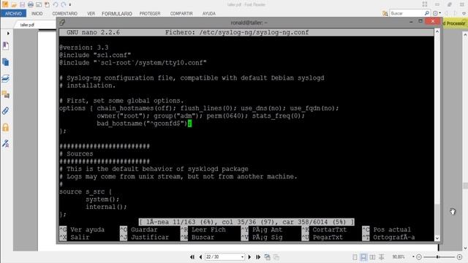This screenshot has height=263, width=468.
Task: Go to first page of the PDF
Action: click(192, 256)
